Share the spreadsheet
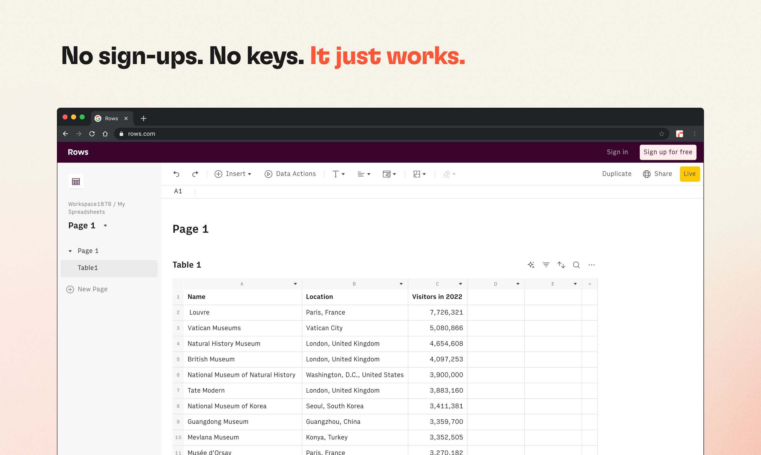 657,174
